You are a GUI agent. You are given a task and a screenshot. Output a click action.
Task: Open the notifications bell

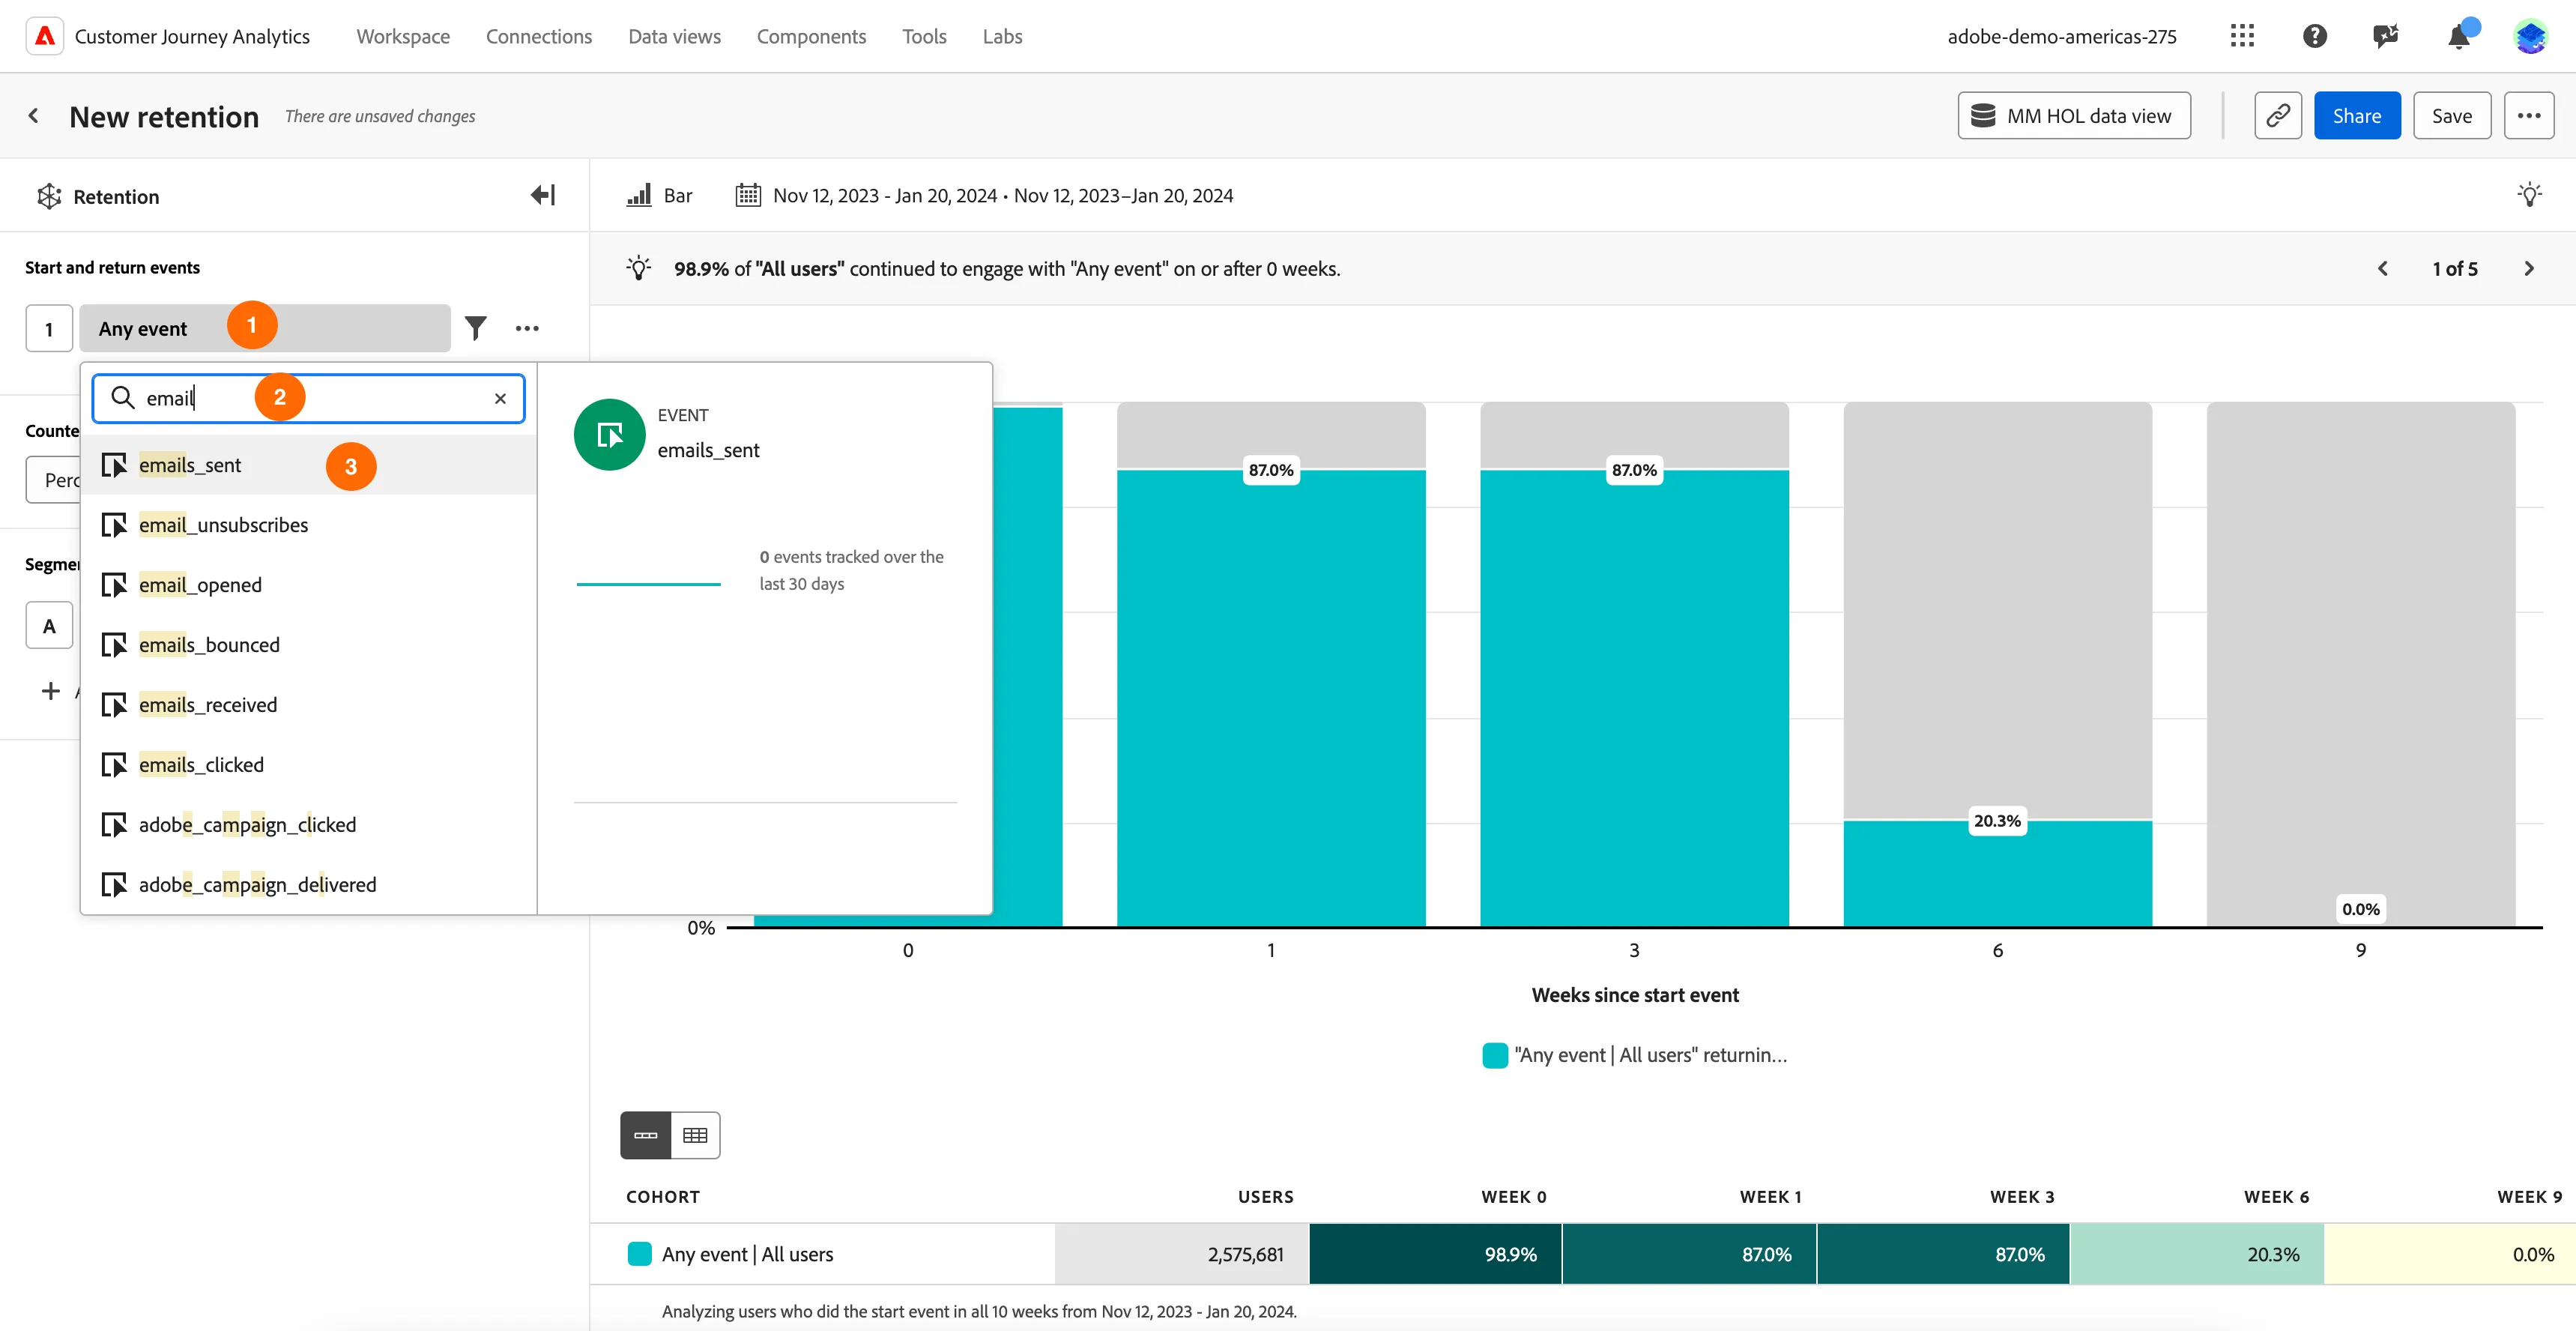(x=2459, y=36)
